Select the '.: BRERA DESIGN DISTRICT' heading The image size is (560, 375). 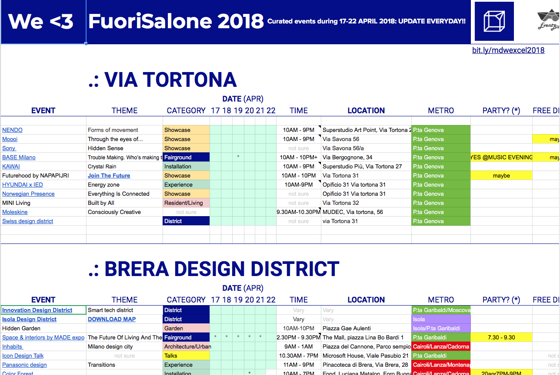[213, 269]
